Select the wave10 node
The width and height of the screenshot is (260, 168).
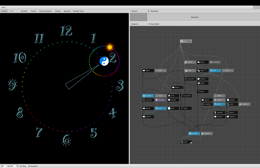tap(228, 71)
